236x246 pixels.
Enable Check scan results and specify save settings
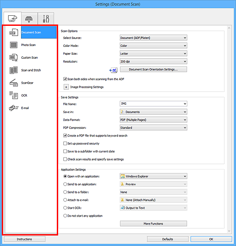coord(65,159)
